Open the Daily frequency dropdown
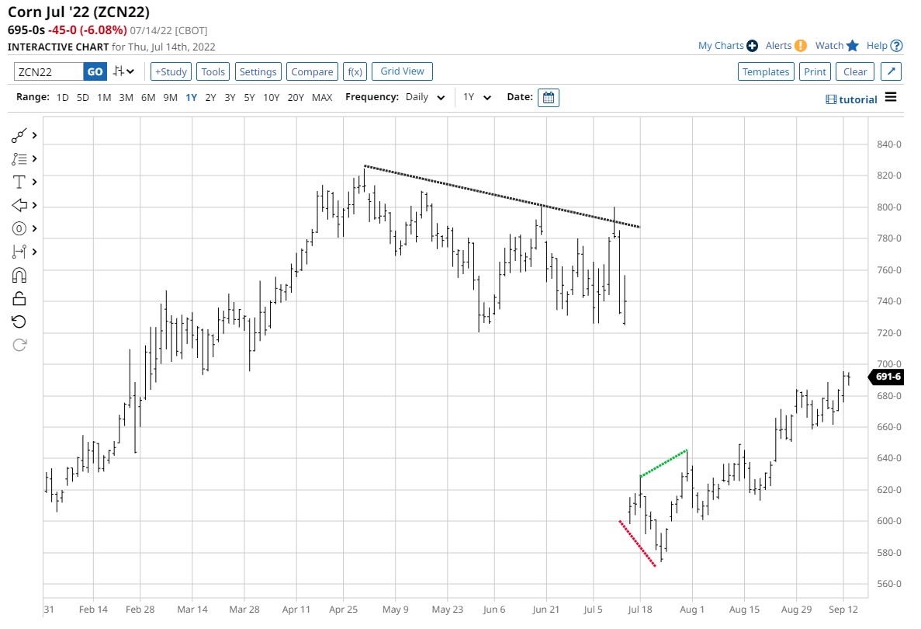This screenshot has height=629, width=921. coord(425,97)
